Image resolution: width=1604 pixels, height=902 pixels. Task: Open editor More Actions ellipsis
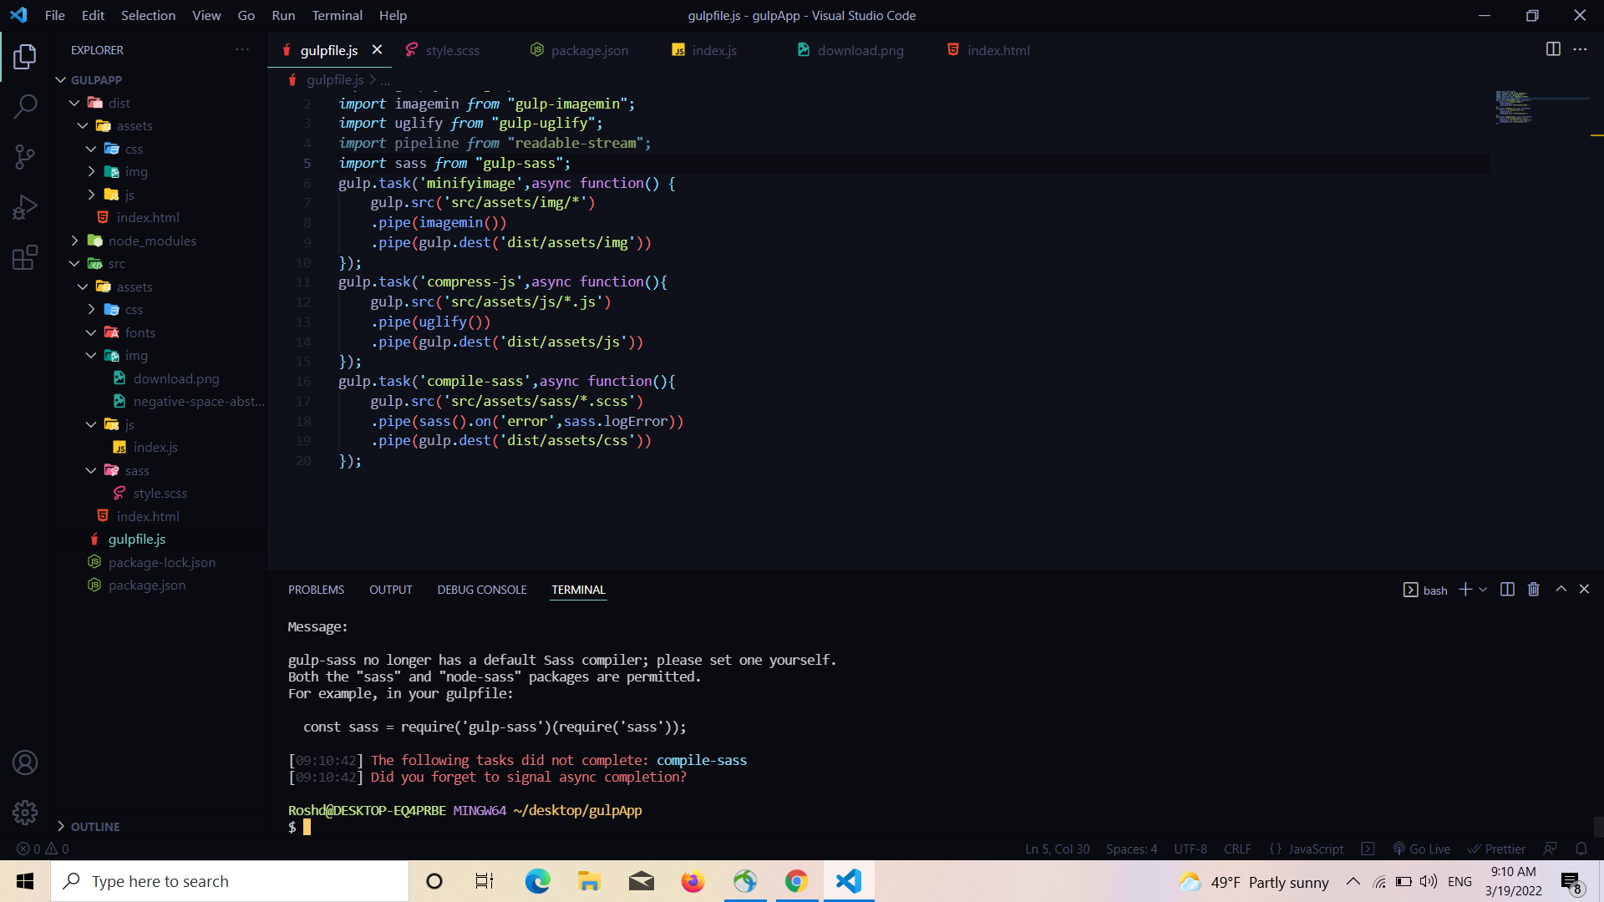(1580, 49)
